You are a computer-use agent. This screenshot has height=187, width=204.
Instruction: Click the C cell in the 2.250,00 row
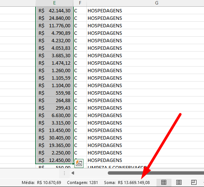80,153
